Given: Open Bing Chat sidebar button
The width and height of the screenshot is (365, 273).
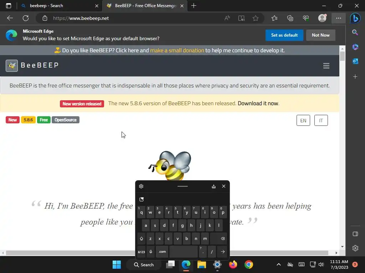Looking at the screenshot, I should tap(355, 18).
